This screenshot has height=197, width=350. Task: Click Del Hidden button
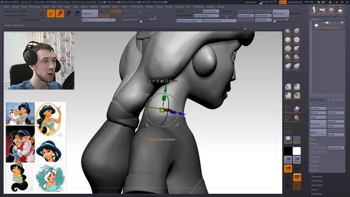263,20
